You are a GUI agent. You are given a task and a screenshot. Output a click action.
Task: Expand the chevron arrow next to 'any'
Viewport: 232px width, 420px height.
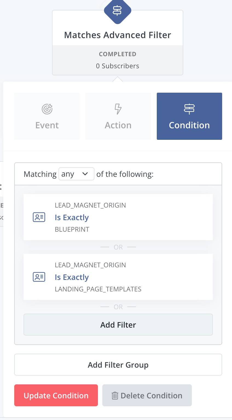coord(85,174)
